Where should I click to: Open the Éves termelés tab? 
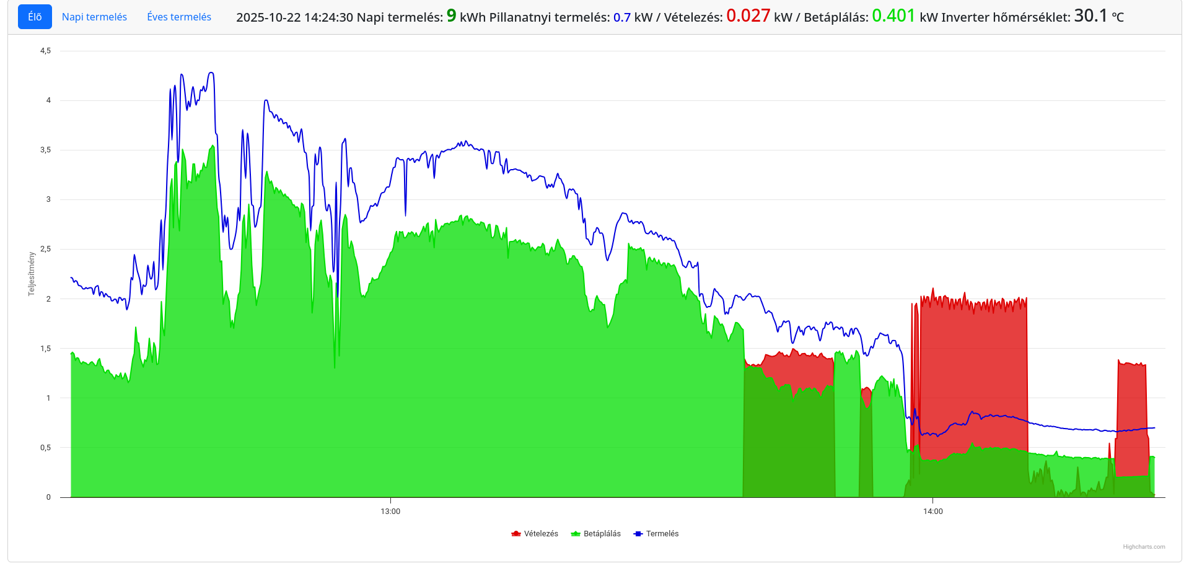[x=179, y=17]
